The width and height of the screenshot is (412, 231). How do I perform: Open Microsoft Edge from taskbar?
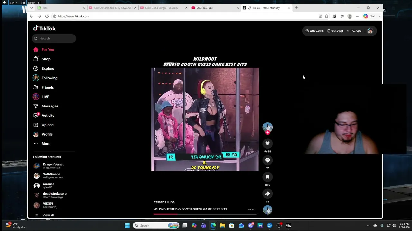[213, 226]
